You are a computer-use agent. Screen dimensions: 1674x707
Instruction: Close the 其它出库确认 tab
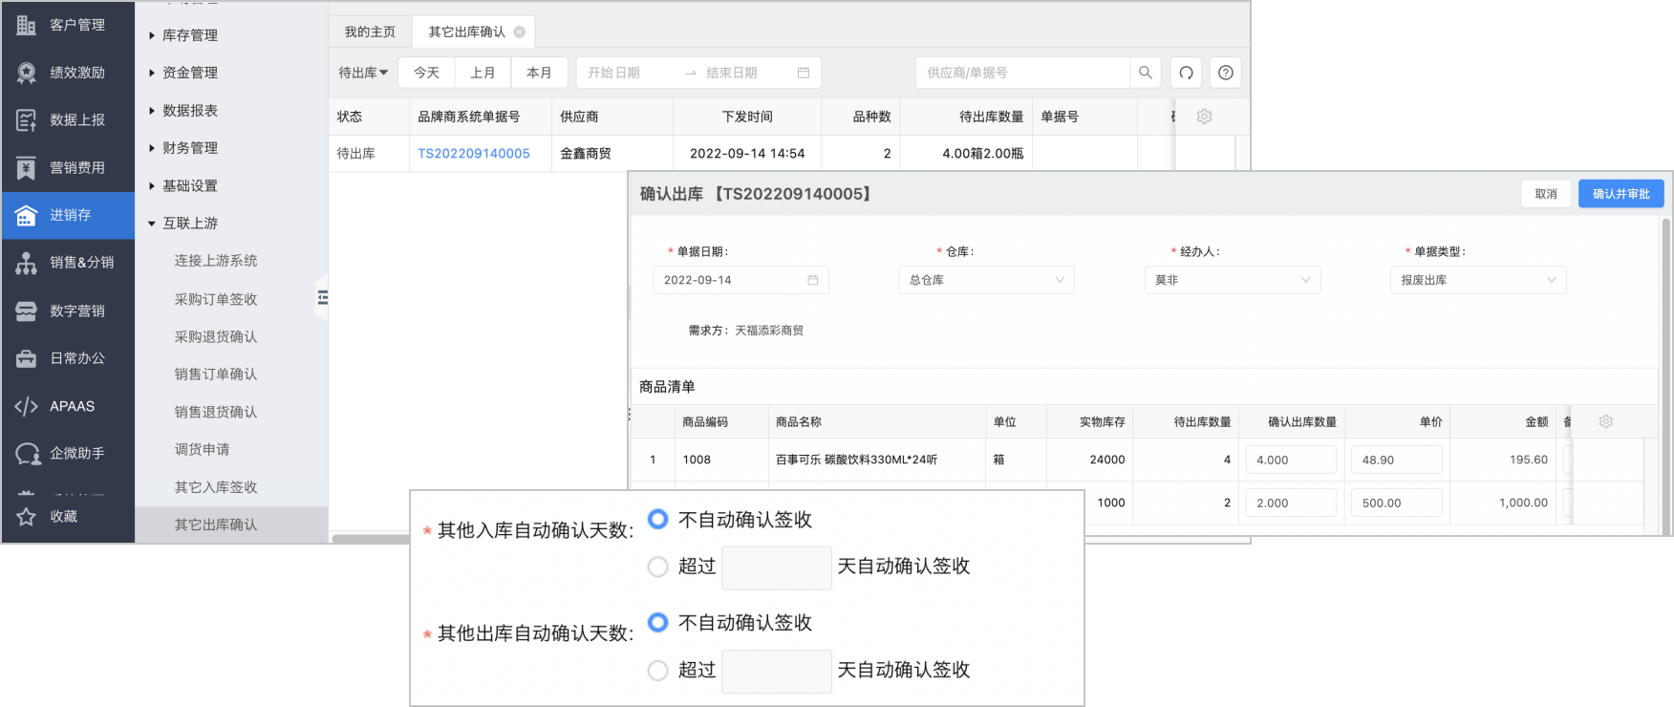pos(520,32)
